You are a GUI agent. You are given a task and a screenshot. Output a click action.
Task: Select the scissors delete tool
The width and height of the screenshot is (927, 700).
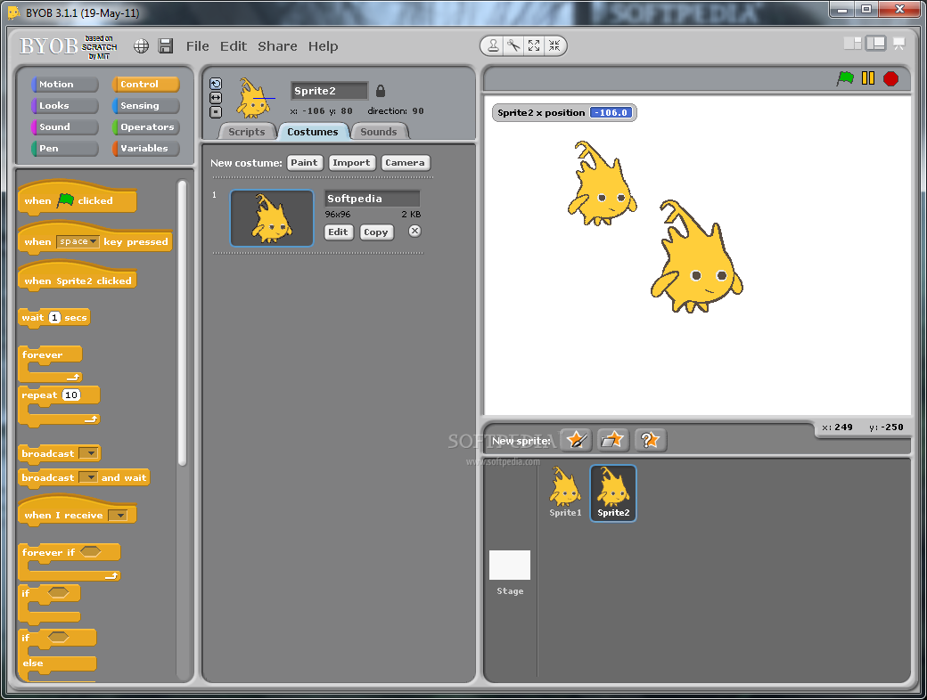click(513, 45)
